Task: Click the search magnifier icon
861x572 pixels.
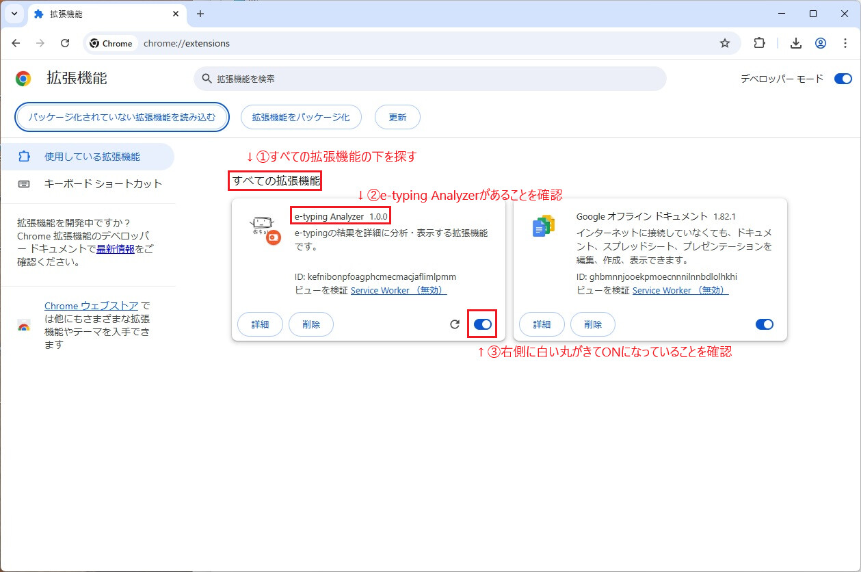Action: point(206,79)
